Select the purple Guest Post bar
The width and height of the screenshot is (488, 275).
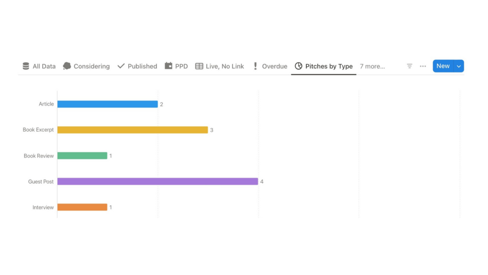[x=157, y=181]
